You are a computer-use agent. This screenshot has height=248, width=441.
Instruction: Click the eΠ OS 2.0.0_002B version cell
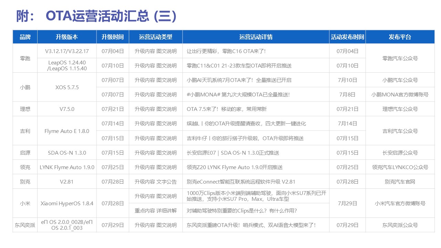pos(67,225)
